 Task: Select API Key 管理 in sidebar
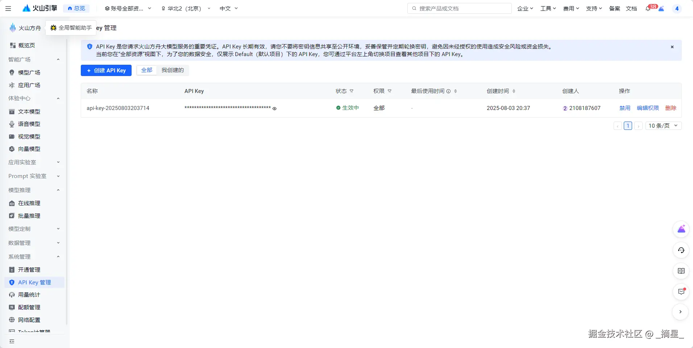pos(34,282)
